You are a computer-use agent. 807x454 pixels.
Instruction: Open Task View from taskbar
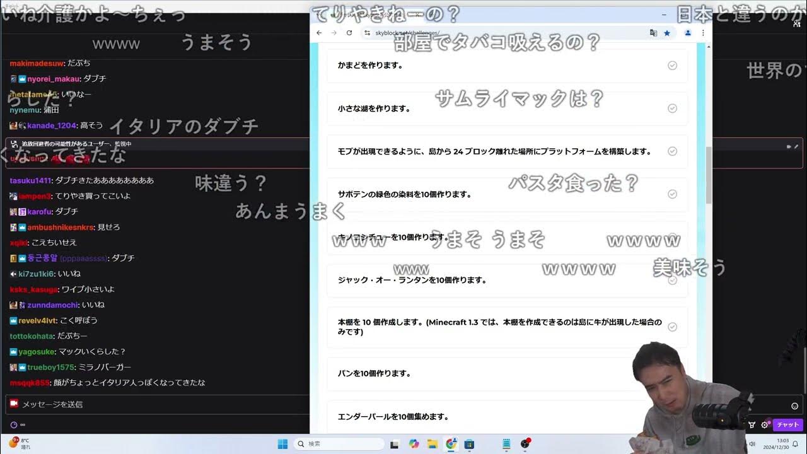click(x=395, y=444)
